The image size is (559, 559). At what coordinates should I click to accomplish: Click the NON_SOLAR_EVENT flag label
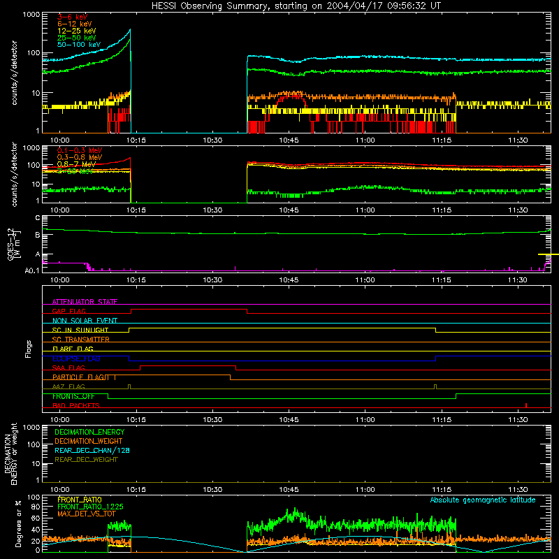click(85, 321)
